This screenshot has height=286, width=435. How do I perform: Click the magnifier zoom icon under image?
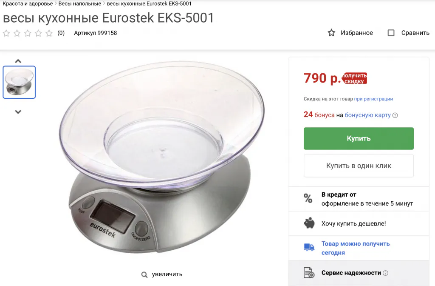tap(144, 275)
